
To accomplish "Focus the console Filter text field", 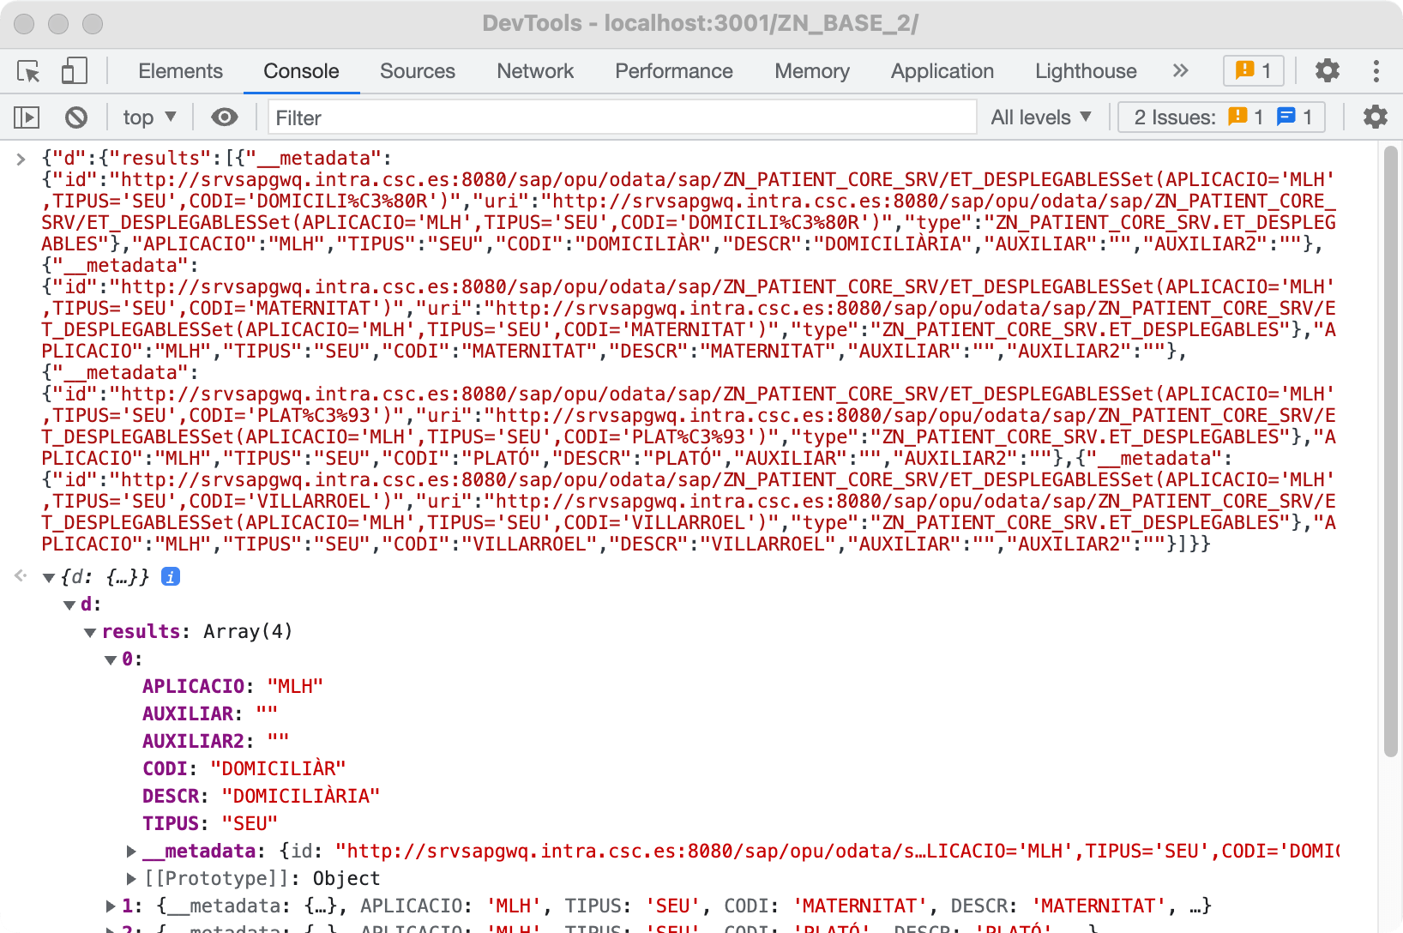I will (x=622, y=117).
